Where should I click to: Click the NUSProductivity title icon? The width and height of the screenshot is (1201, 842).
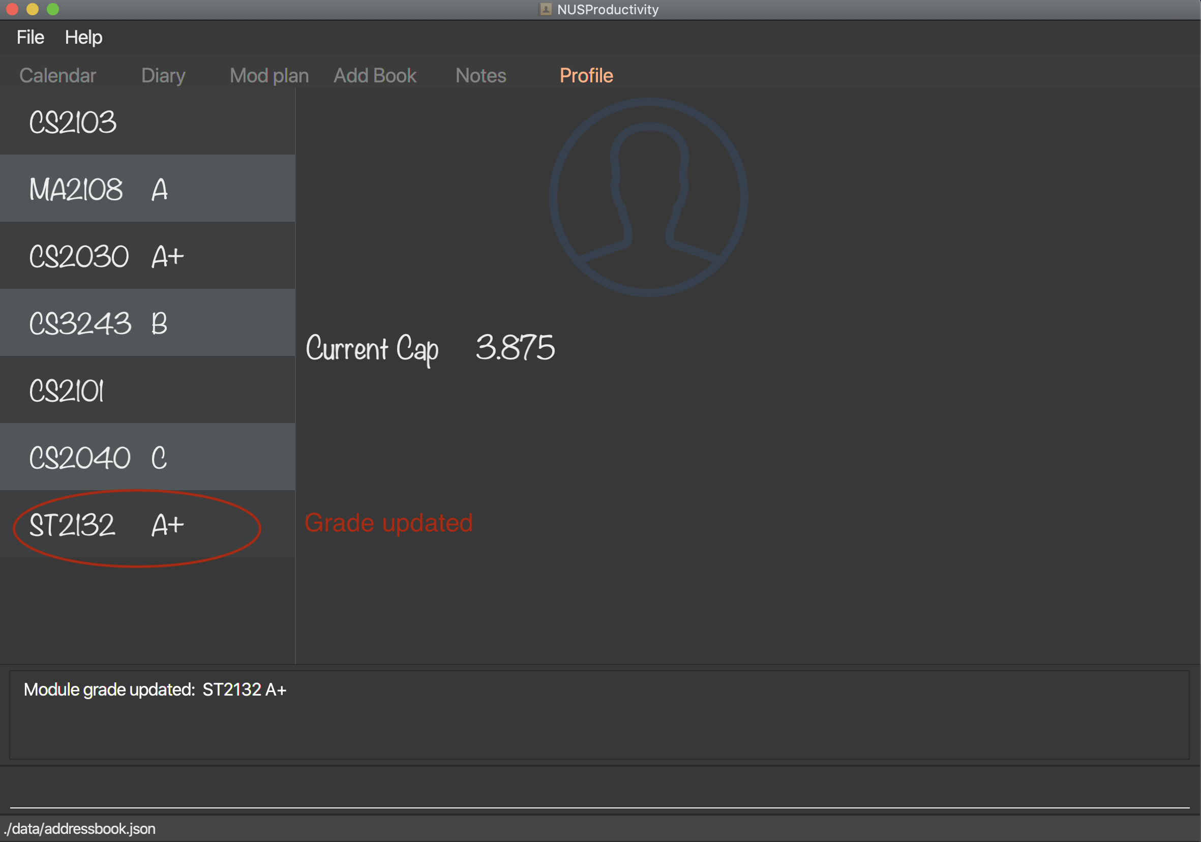(x=546, y=10)
